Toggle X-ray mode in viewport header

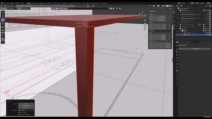pyautogui.click(x=163, y=6)
